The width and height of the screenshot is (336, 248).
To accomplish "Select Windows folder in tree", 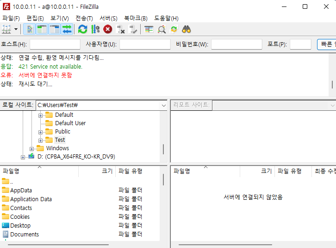I will 57,148.
